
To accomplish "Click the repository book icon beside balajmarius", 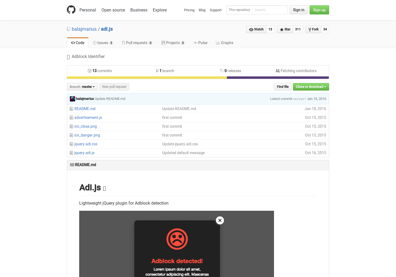I will point(68,29).
